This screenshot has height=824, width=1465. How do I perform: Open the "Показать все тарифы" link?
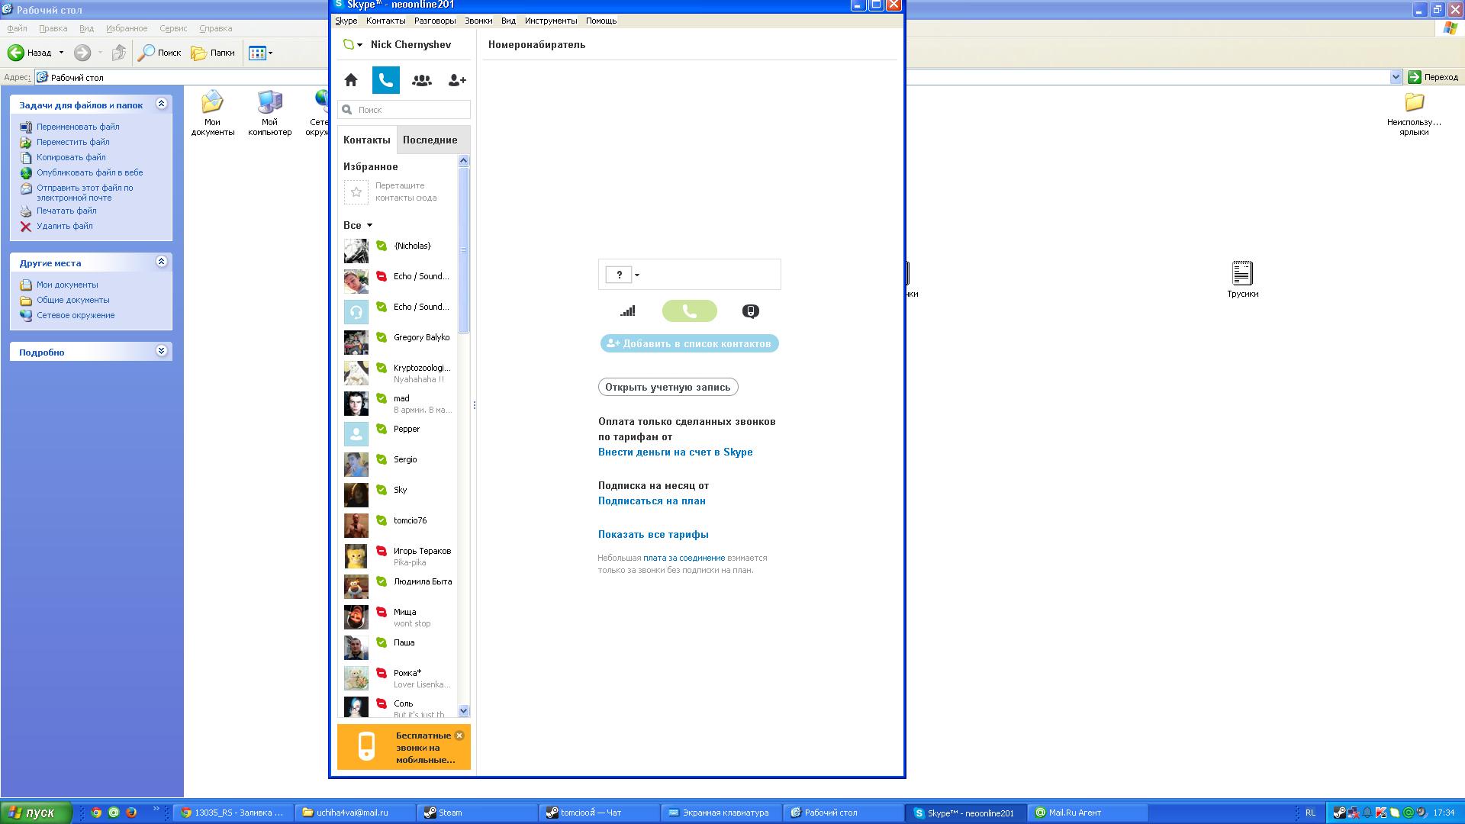(x=653, y=535)
